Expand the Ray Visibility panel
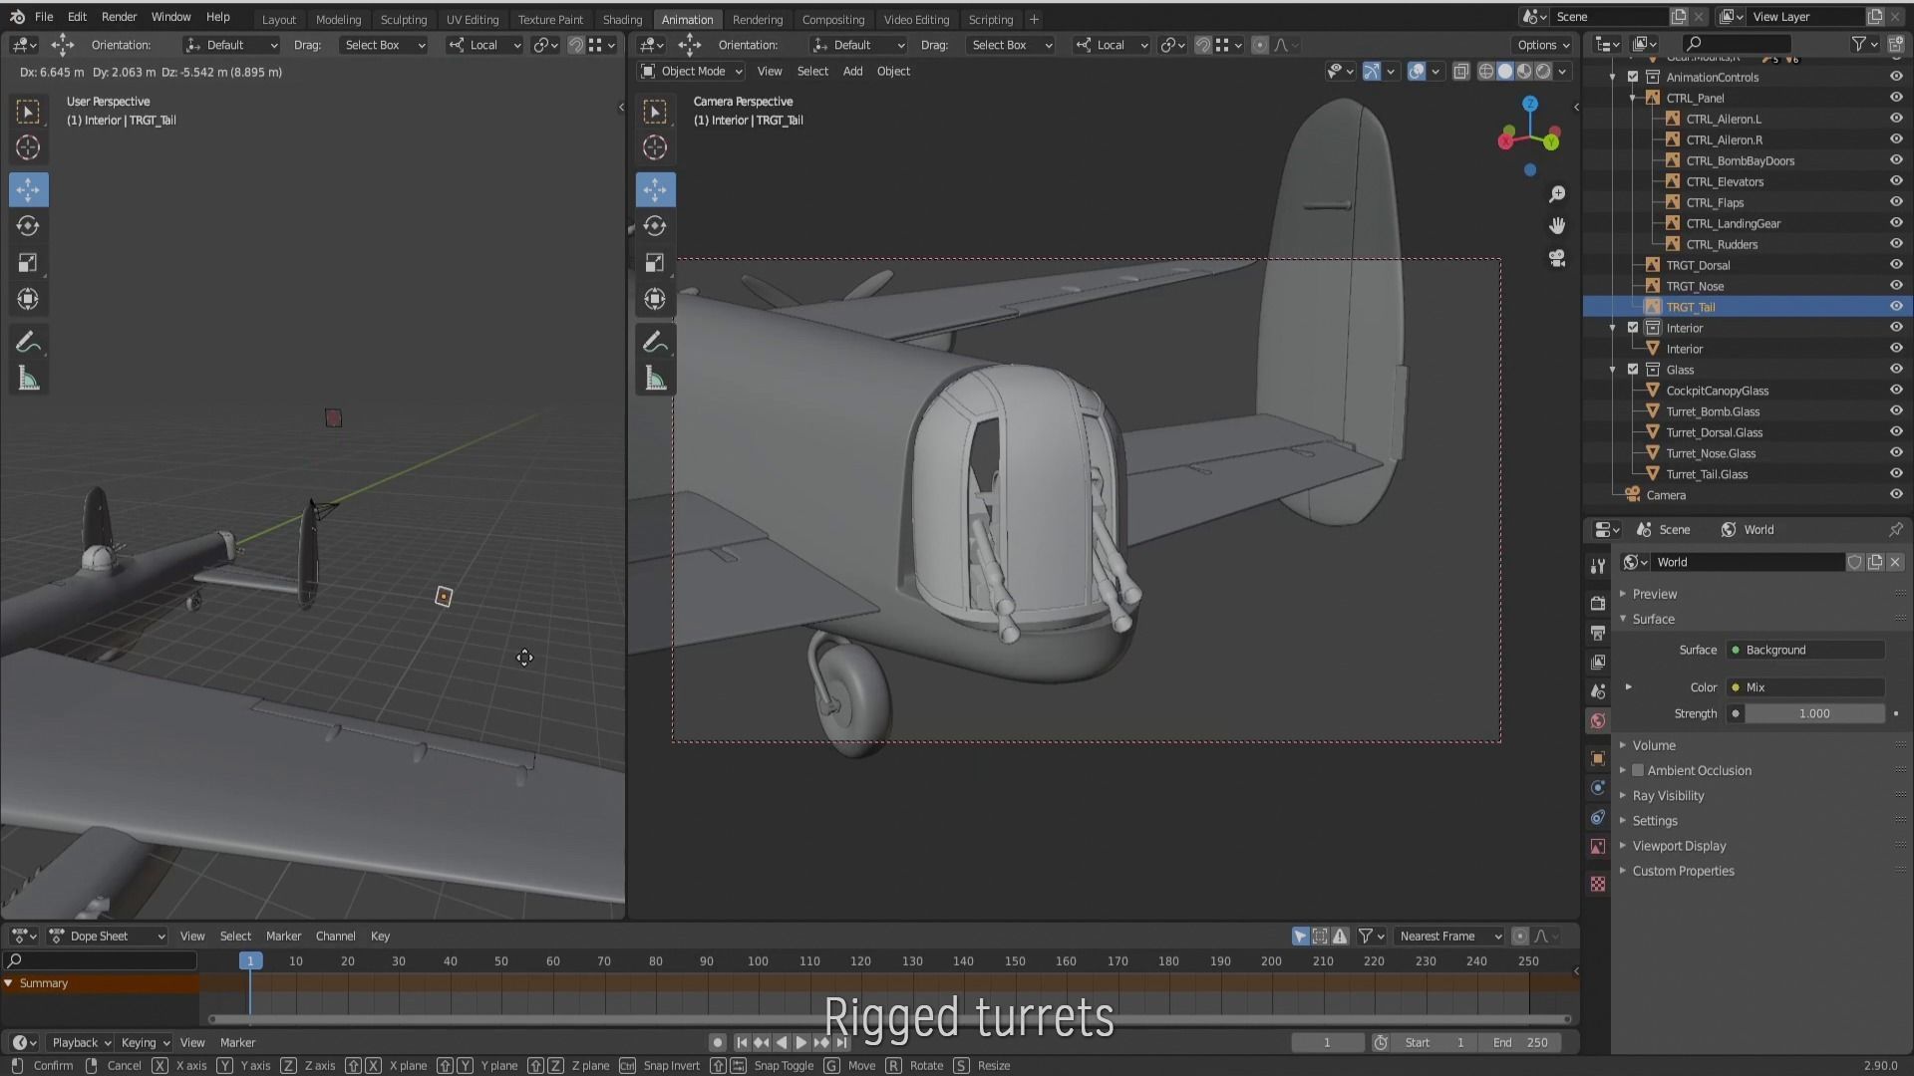The image size is (1914, 1076). (1668, 795)
